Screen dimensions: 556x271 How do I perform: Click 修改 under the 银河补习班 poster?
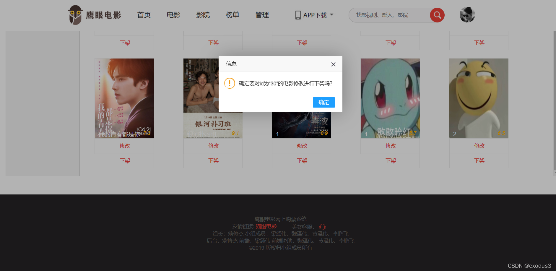(213, 145)
